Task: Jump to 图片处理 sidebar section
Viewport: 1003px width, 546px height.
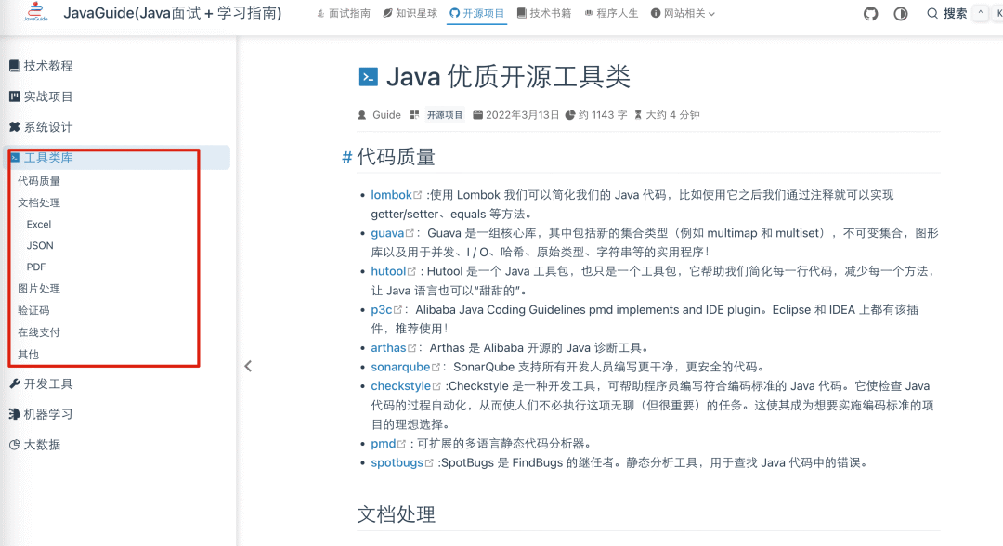Action: pyautogui.click(x=39, y=289)
